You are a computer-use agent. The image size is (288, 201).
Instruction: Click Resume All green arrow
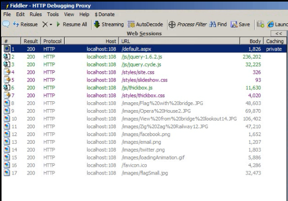pyautogui.click(x=58, y=24)
